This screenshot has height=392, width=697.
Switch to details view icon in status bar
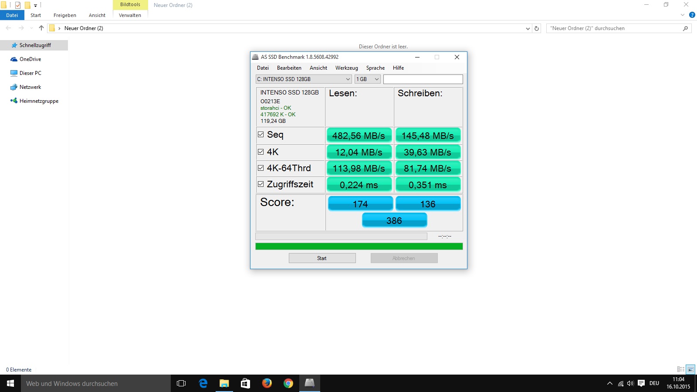681,369
